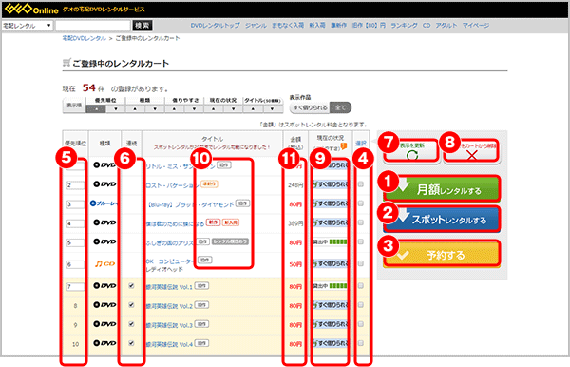Open the ロスト・バケーション title link
Image resolution: width=570 pixels, height=367 pixels.
pos(172,185)
